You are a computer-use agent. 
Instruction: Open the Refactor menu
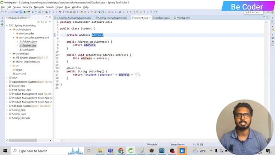pos(27,7)
